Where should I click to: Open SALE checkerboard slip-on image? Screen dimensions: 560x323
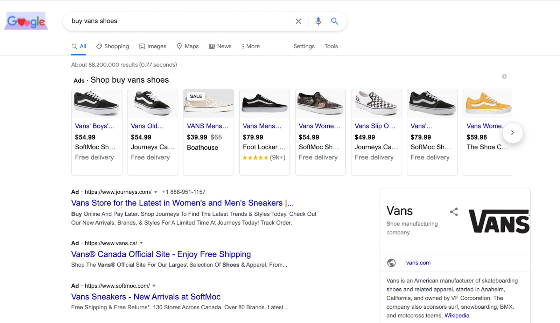209,103
